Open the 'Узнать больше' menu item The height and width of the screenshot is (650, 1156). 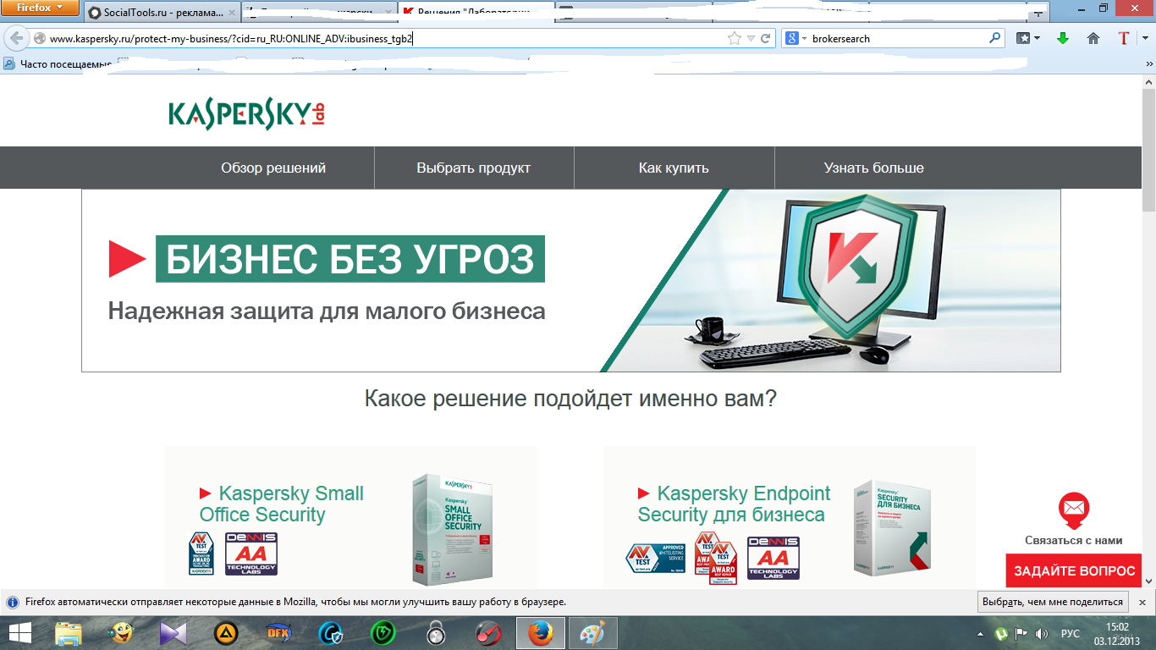(874, 168)
